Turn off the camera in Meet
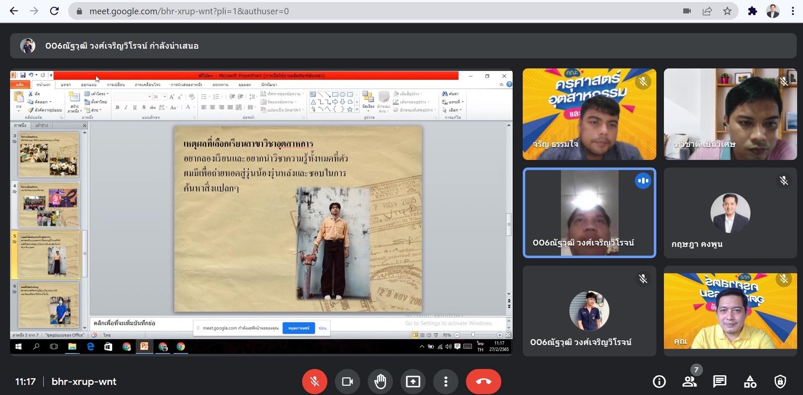This screenshot has width=803, height=395. click(x=348, y=382)
